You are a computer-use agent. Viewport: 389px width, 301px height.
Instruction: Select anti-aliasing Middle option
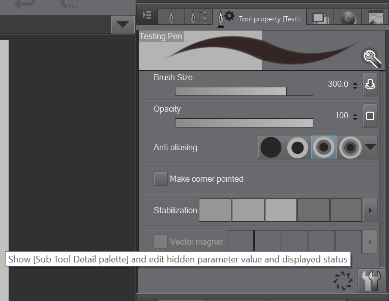pyautogui.click(x=324, y=147)
